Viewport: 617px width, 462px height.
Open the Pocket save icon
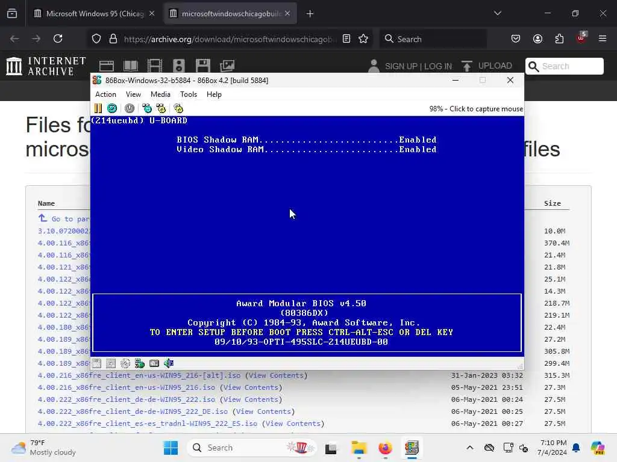tap(516, 38)
